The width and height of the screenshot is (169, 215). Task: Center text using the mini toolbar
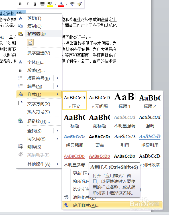[42, 4]
